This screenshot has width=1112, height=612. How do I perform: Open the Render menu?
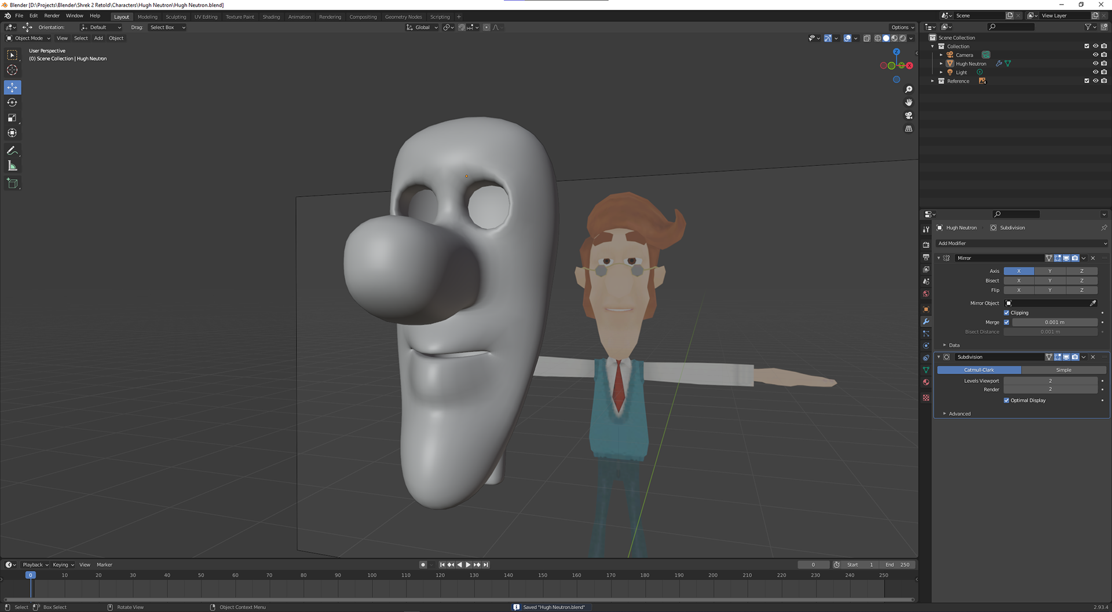point(52,16)
